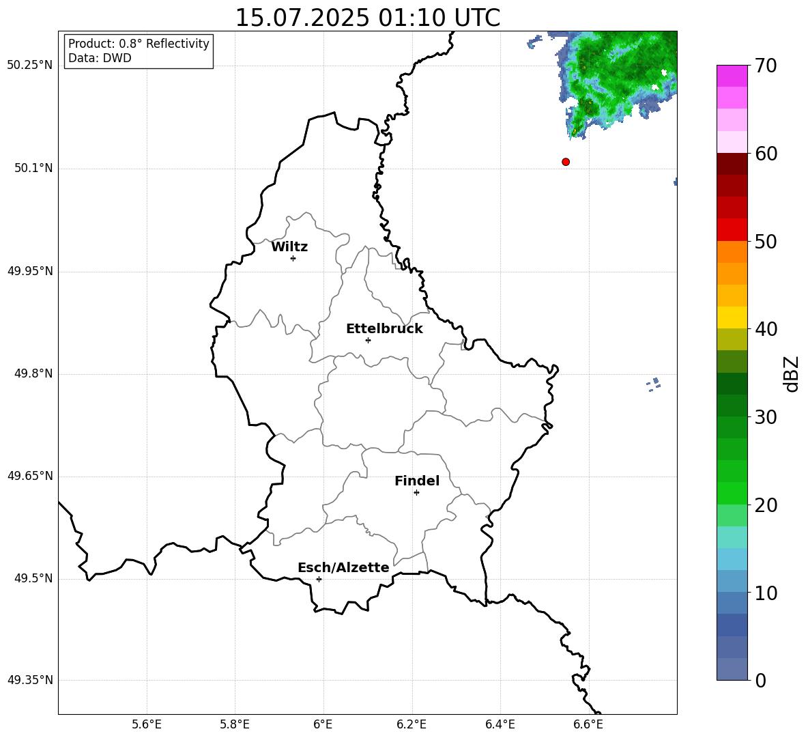Click the 6°E longitude label
The image size is (808, 738).
323,724
